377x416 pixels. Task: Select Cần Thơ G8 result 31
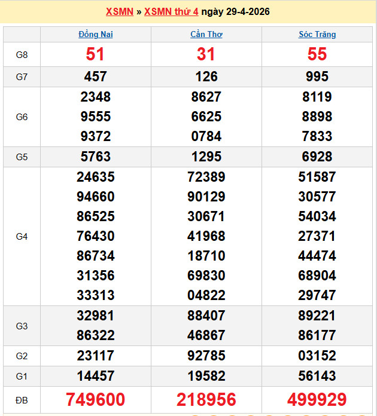[206, 55]
